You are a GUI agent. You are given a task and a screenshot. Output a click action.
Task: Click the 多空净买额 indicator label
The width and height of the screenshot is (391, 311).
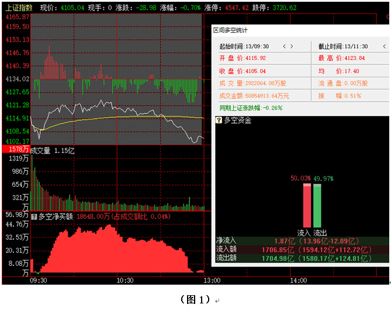pyautogui.click(x=56, y=216)
